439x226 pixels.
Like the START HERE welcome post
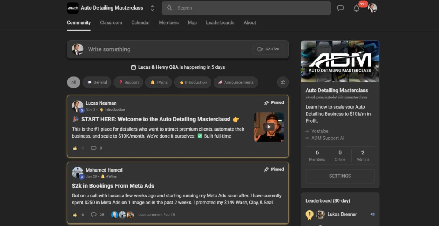75,148
